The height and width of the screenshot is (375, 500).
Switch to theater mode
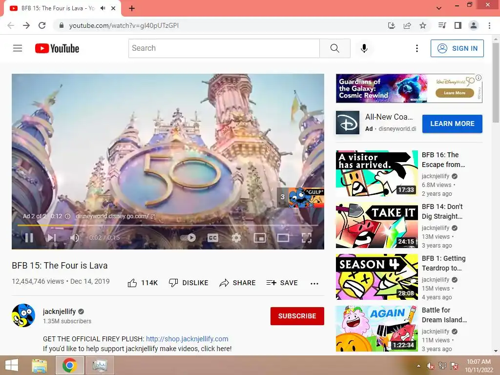283,238
